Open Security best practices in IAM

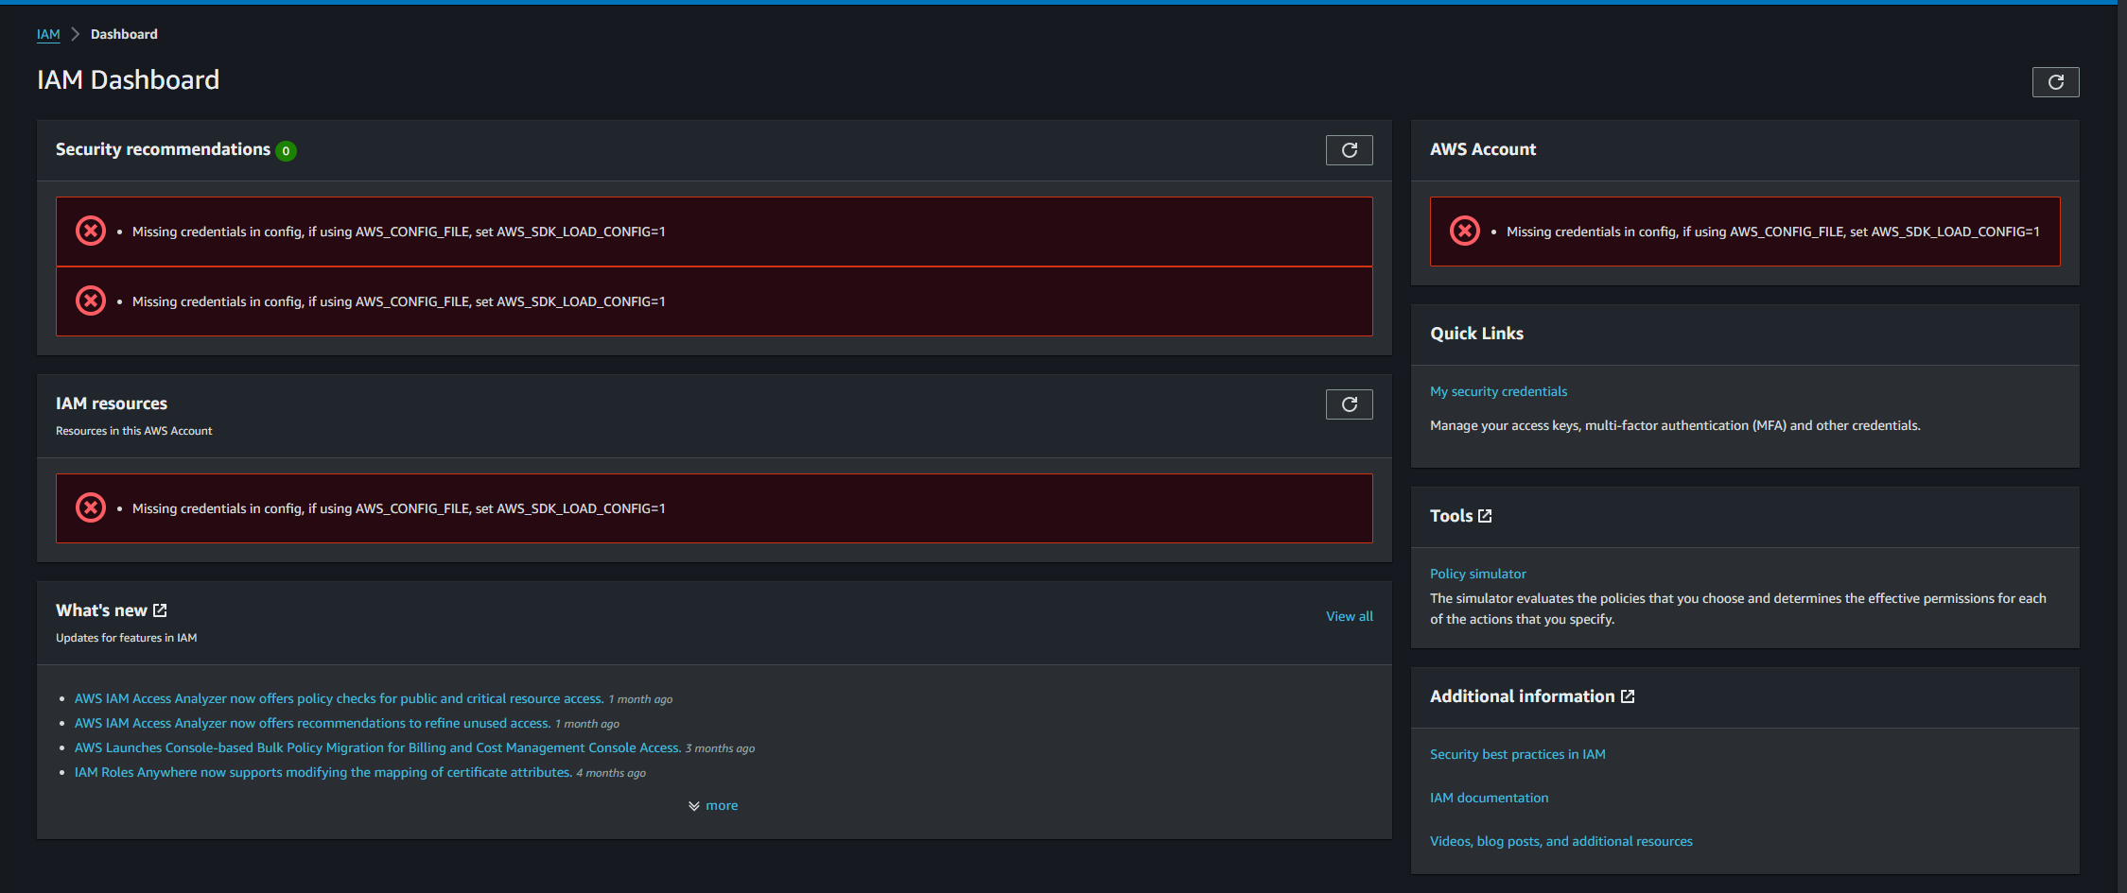[x=1517, y=754]
